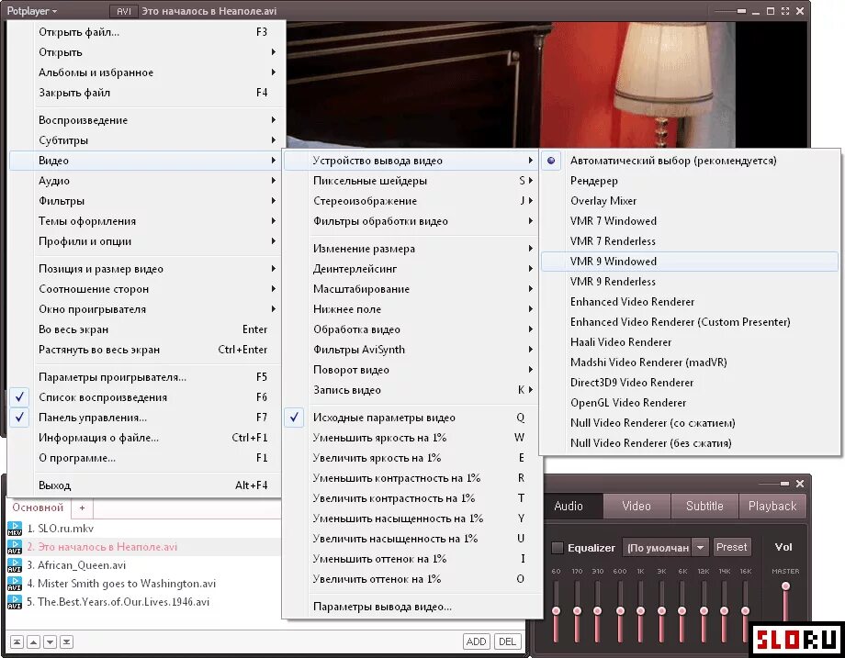The width and height of the screenshot is (845, 658).
Task: Click MKV file icon next to SLO.ru.mkv
Action: [x=15, y=529]
